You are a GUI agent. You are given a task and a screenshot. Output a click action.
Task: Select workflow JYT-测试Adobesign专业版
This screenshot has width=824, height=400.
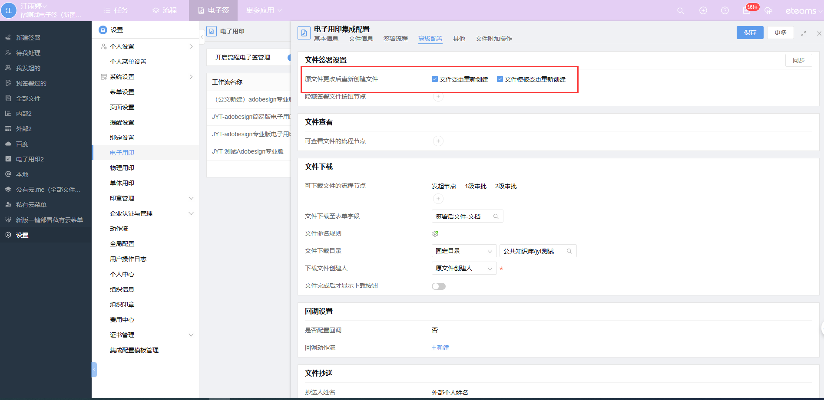point(248,151)
